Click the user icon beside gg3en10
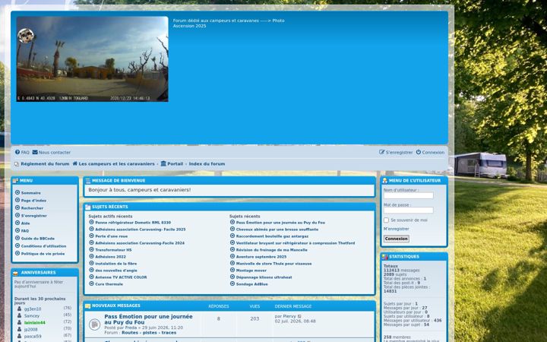547x342 pixels. [x=20, y=309]
